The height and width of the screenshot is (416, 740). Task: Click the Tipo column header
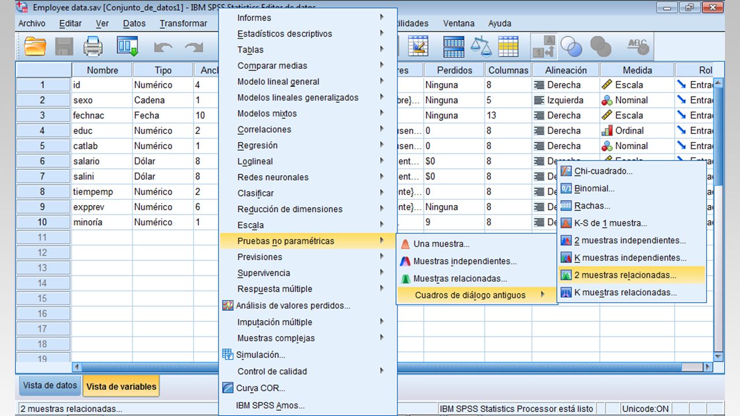click(163, 70)
